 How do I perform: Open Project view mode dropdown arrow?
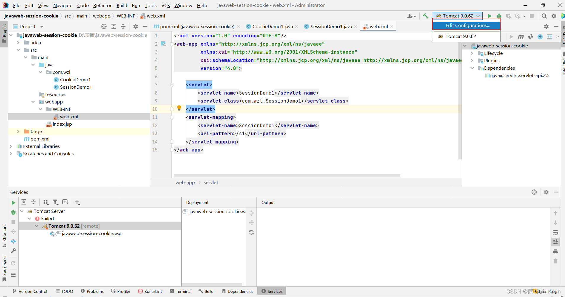(42, 27)
